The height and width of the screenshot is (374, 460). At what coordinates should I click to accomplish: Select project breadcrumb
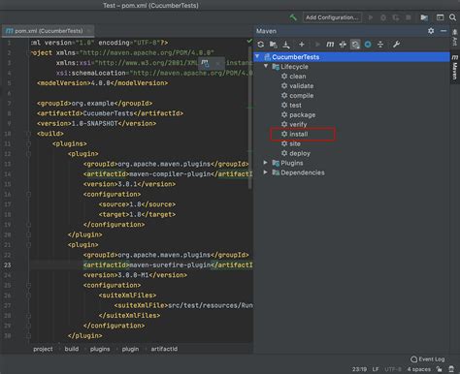click(43, 349)
